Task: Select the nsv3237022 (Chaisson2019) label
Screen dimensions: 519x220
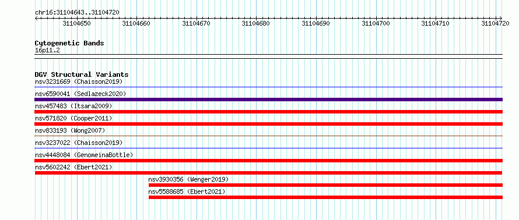Action: click(79, 143)
